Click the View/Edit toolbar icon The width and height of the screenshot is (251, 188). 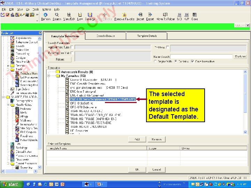tap(69, 17)
